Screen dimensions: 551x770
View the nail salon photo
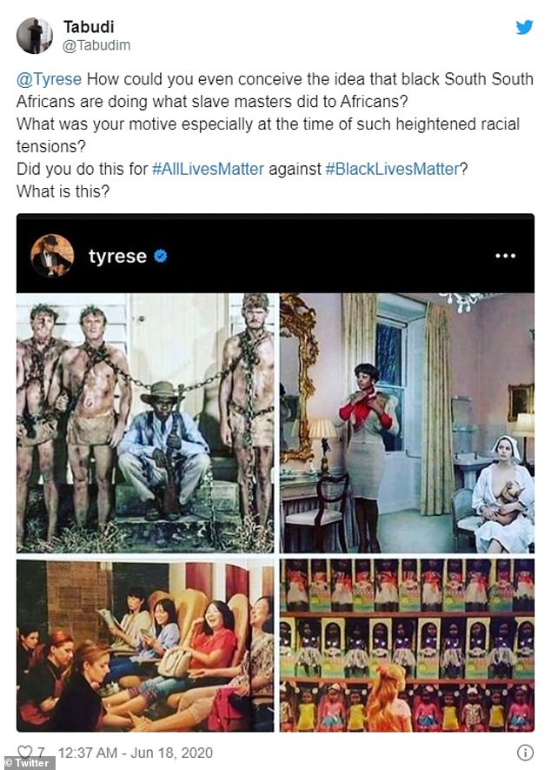pos(145,646)
